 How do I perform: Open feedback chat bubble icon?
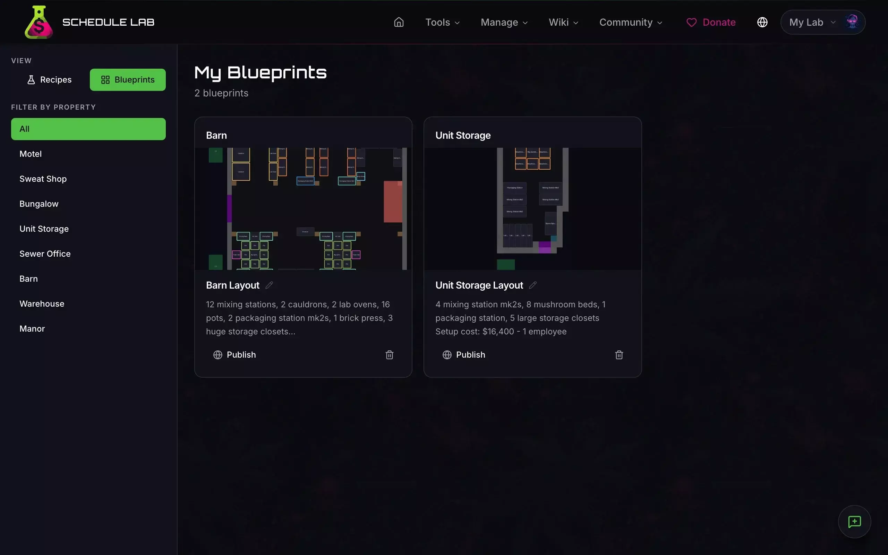click(x=854, y=522)
